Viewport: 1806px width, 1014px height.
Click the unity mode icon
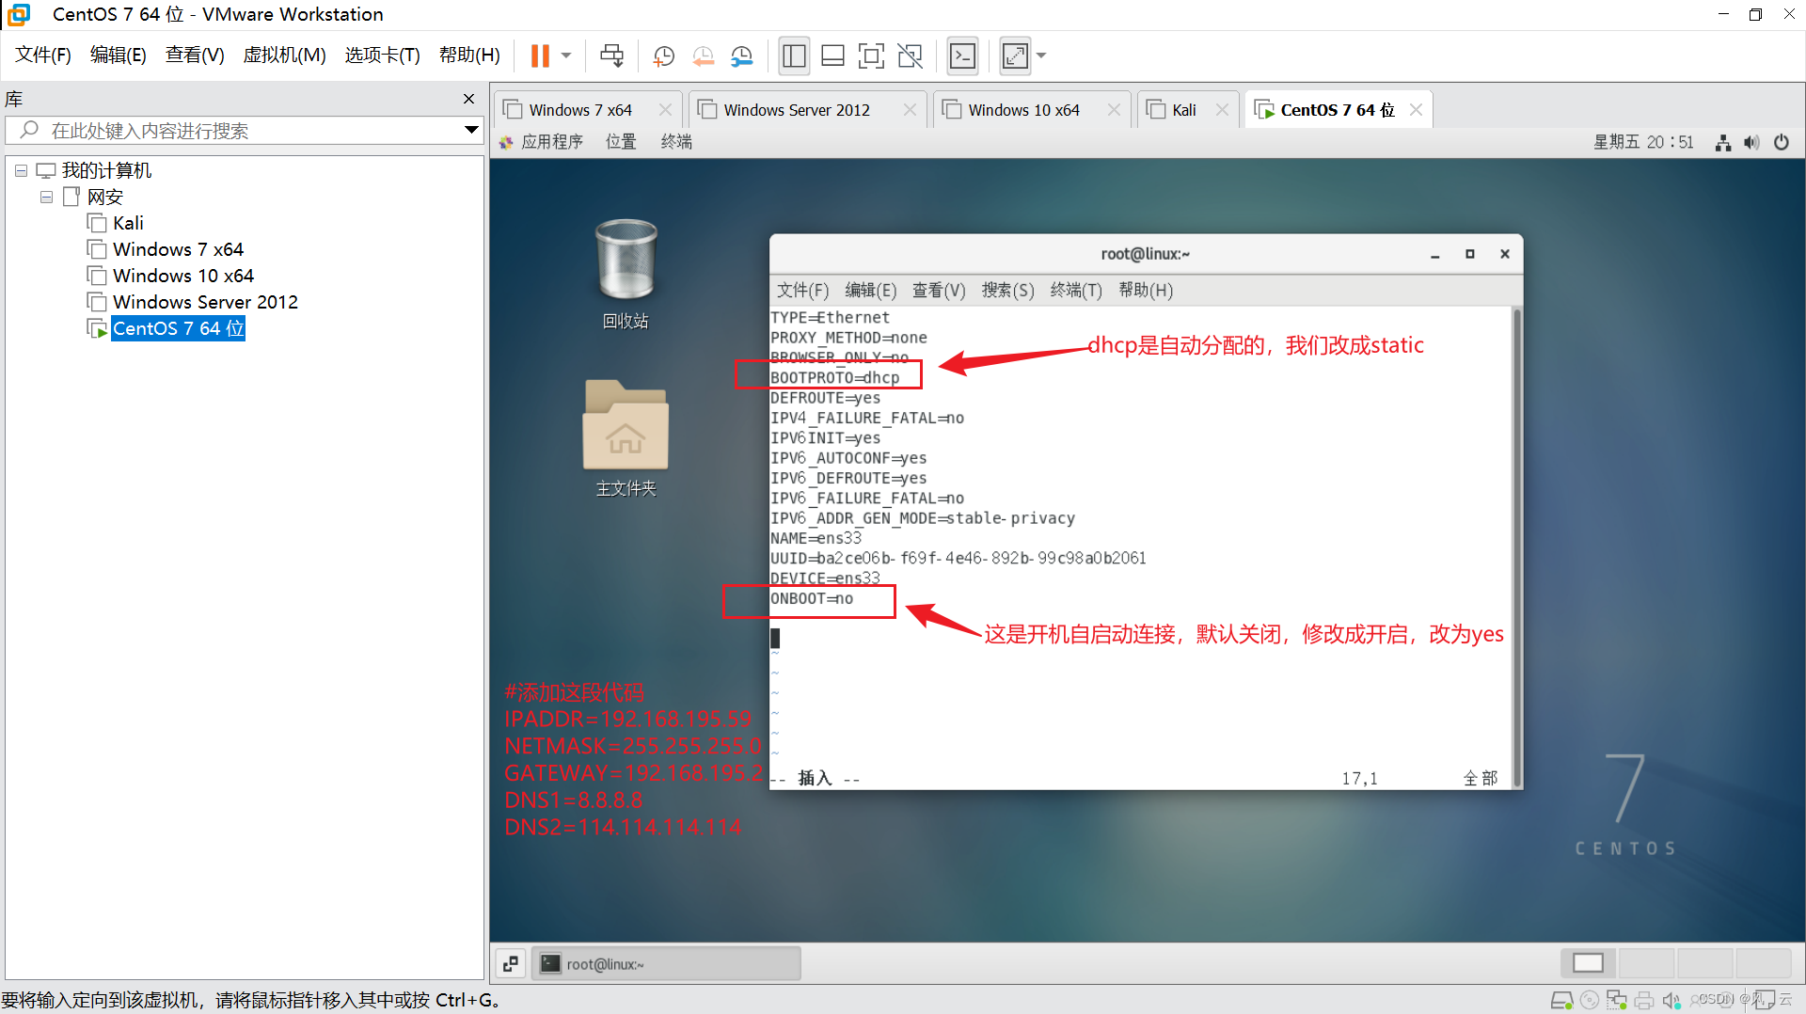point(910,55)
